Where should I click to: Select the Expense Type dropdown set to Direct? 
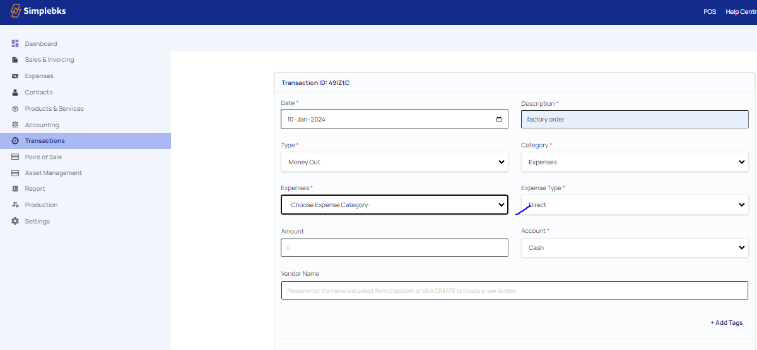pos(634,205)
